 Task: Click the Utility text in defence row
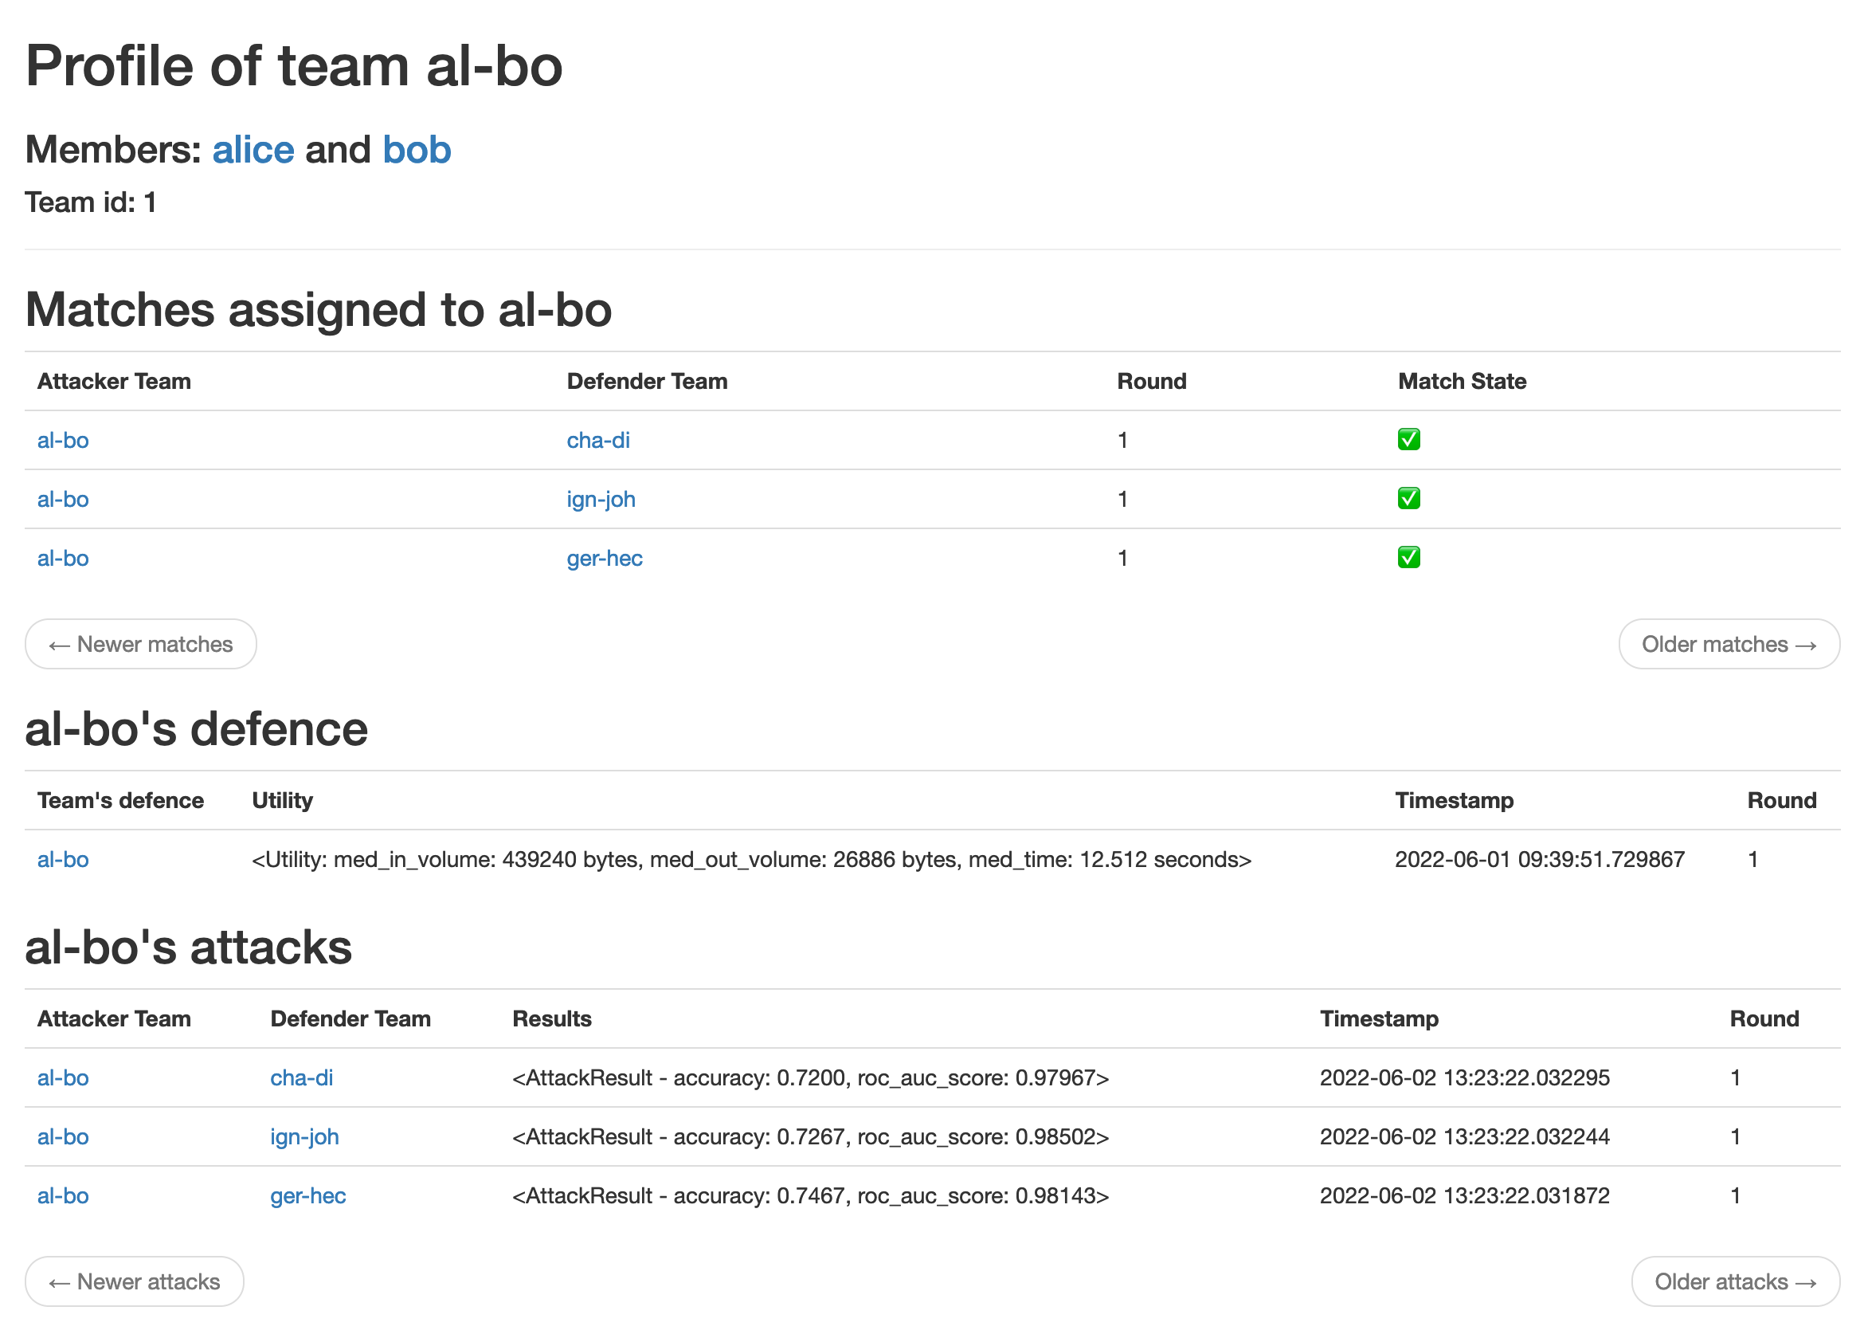751,859
